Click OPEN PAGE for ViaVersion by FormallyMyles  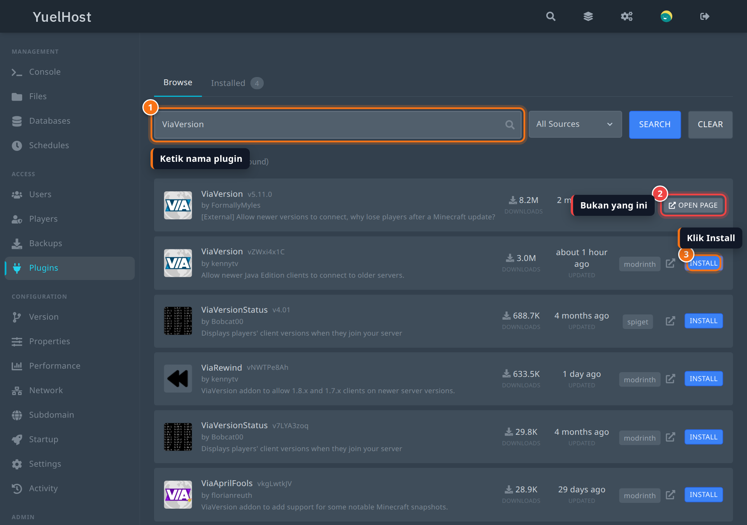[693, 205]
